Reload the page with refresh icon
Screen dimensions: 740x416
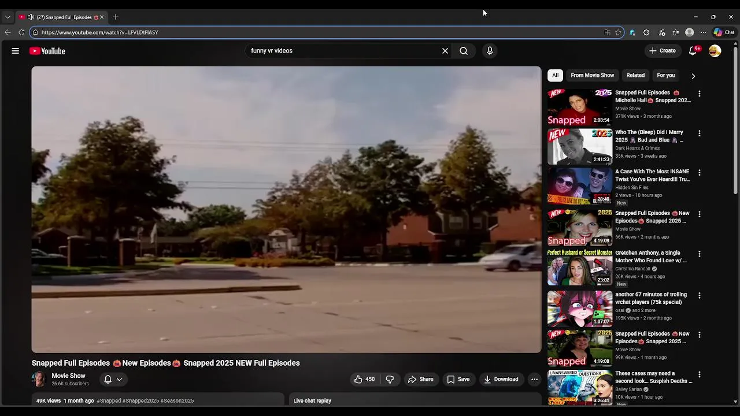21,32
